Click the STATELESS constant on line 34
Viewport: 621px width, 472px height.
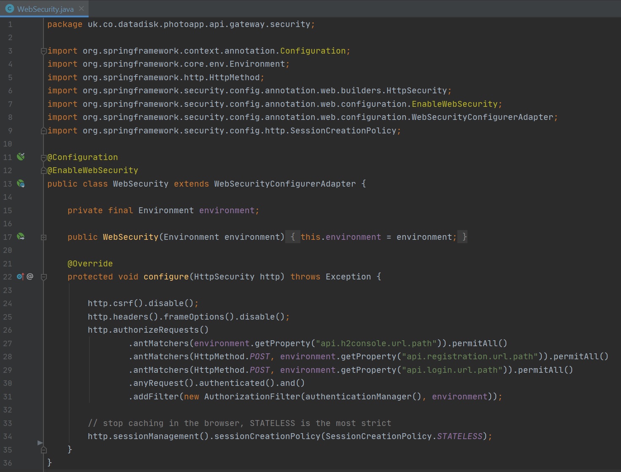click(x=460, y=437)
